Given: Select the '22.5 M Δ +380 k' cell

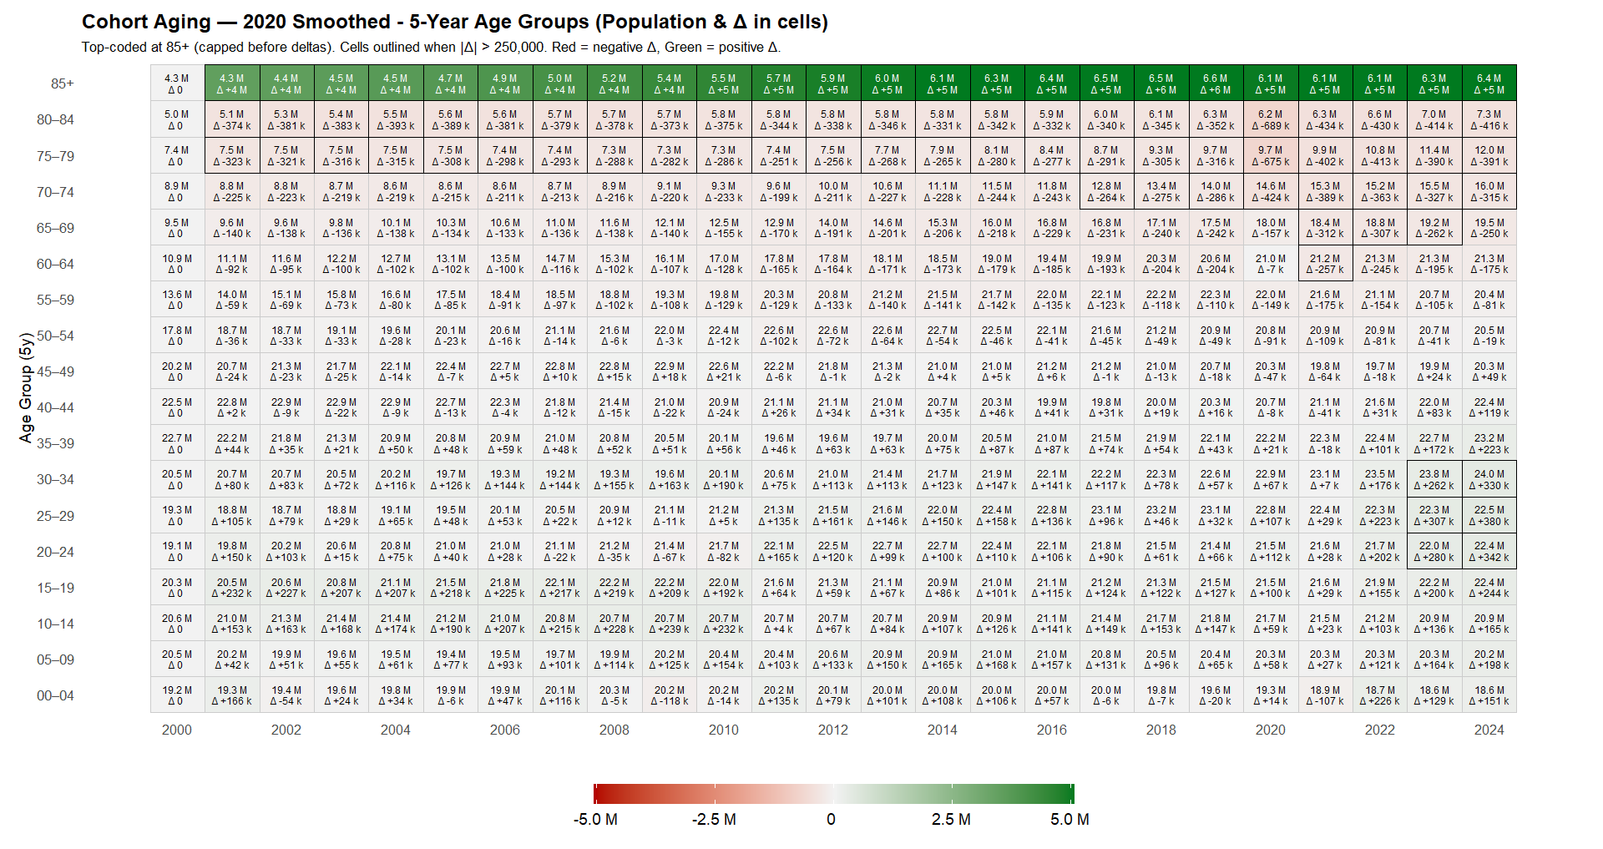Looking at the screenshot, I should click(x=1489, y=516).
